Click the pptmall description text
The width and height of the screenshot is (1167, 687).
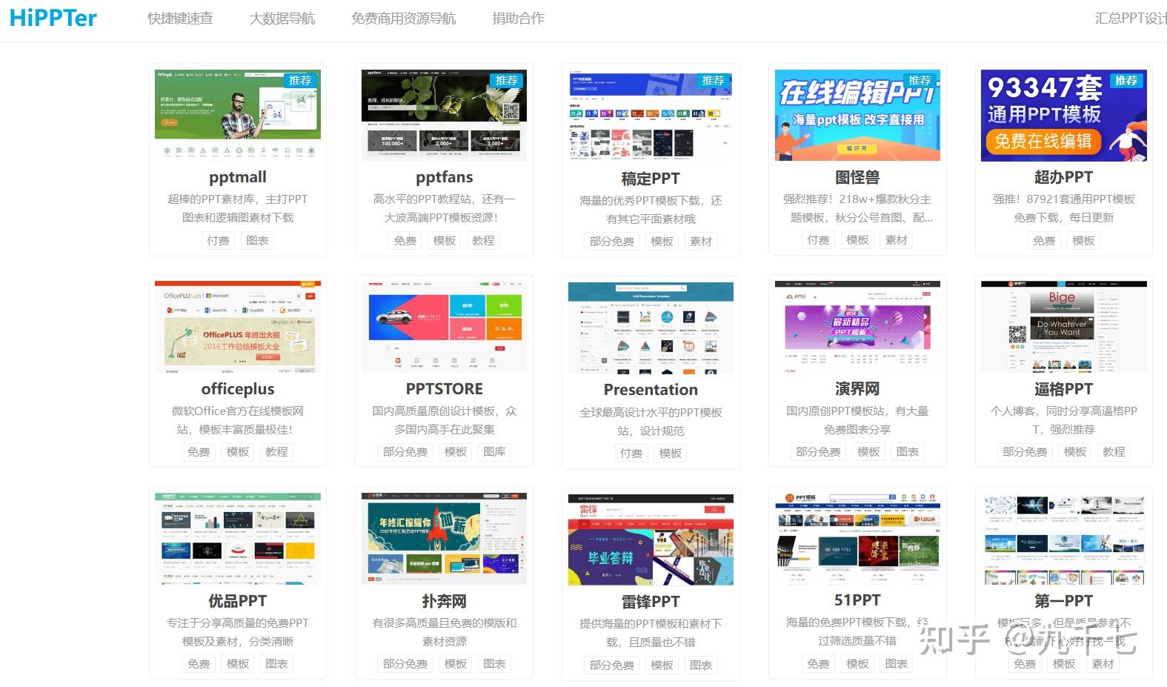(x=238, y=208)
